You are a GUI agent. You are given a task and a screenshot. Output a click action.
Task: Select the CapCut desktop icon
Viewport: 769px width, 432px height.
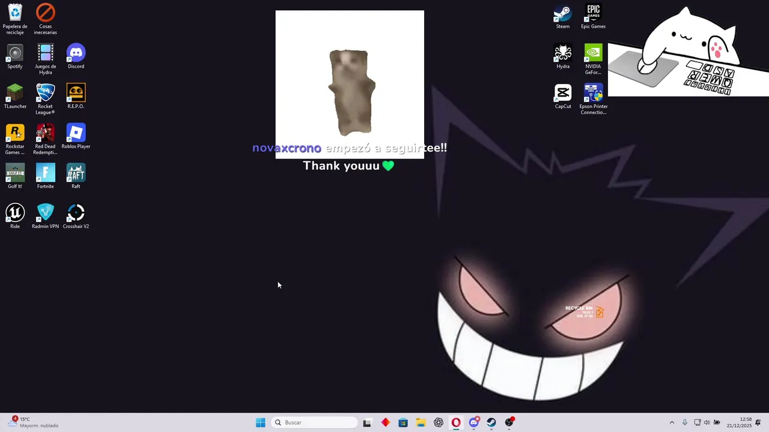click(x=563, y=97)
